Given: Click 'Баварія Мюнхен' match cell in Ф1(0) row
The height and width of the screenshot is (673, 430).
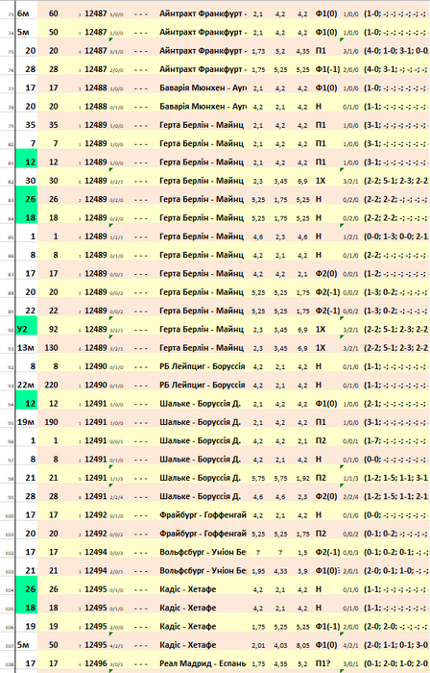Looking at the screenshot, I should coord(203,88).
